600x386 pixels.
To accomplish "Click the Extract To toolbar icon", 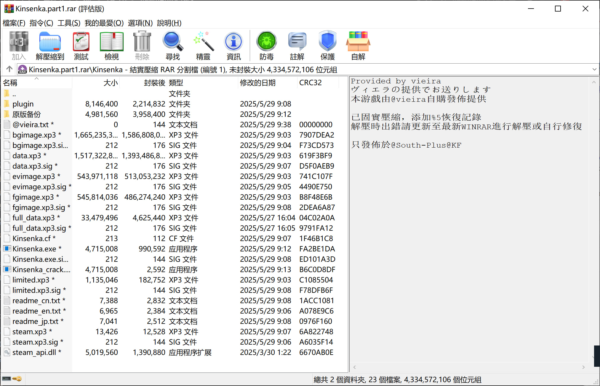I will coord(50,45).
